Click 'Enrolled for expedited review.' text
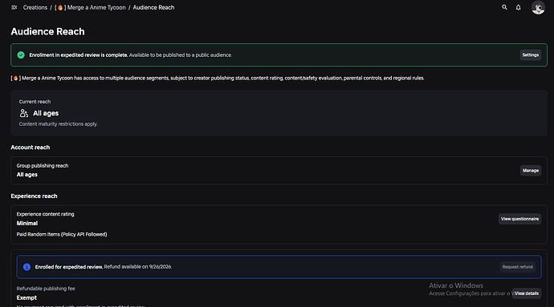The image size is (554, 307). (69, 267)
